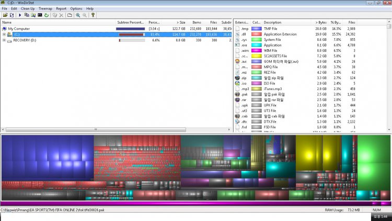Screen dimensions: 392x221
Task: Click the blue .tmp color swatch
Action: [257, 29]
